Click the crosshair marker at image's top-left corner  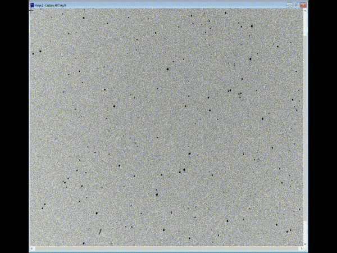(x=31, y=10)
